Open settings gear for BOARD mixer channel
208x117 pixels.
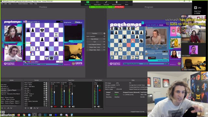[61, 107]
